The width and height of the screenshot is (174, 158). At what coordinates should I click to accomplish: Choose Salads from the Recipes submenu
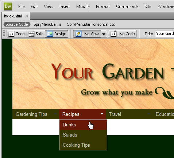click(x=83, y=135)
